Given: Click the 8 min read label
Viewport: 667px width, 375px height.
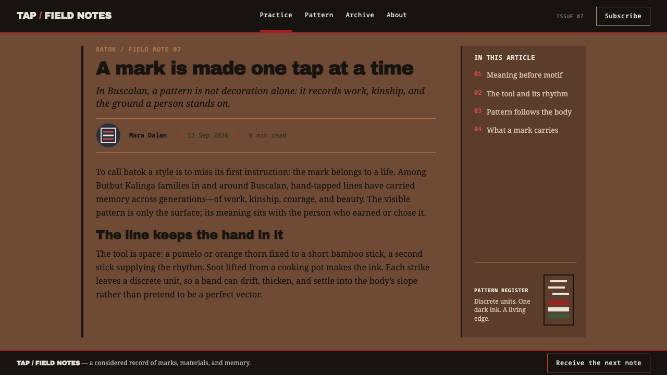Looking at the screenshot, I should click(x=268, y=135).
